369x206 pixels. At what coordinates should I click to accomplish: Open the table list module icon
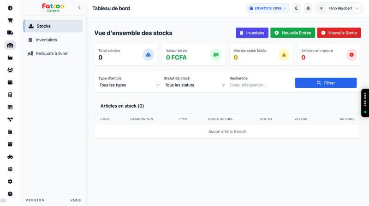[10, 107]
